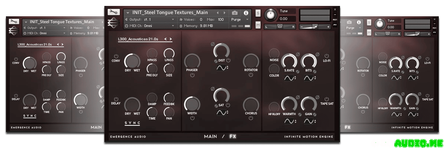Switch to the MAIN tab
The height and width of the screenshot is (148, 444).
pyautogui.click(x=210, y=136)
